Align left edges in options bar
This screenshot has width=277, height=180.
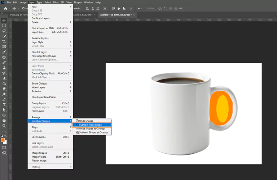click(87, 9)
